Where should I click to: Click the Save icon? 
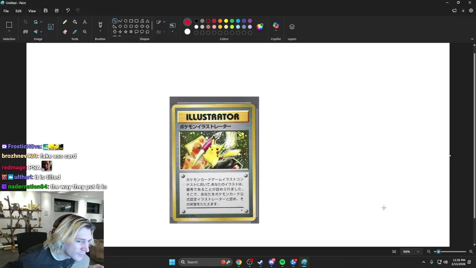point(45,10)
